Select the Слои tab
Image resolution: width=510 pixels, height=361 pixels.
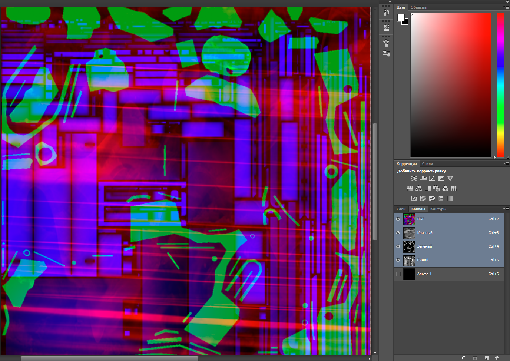(x=401, y=209)
